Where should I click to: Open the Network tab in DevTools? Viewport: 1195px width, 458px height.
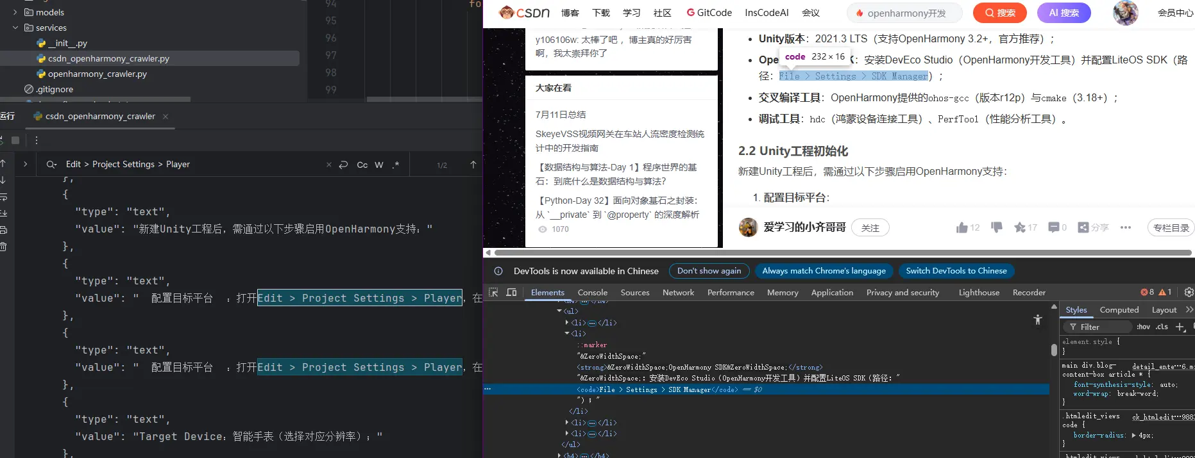pos(678,292)
